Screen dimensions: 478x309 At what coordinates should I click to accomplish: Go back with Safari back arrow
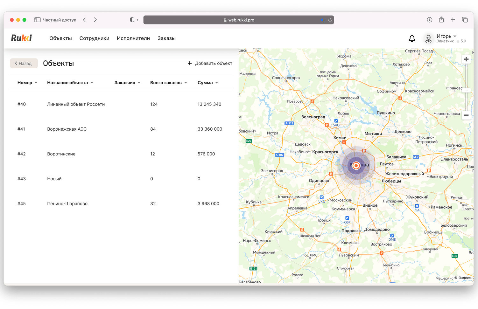tap(84, 20)
